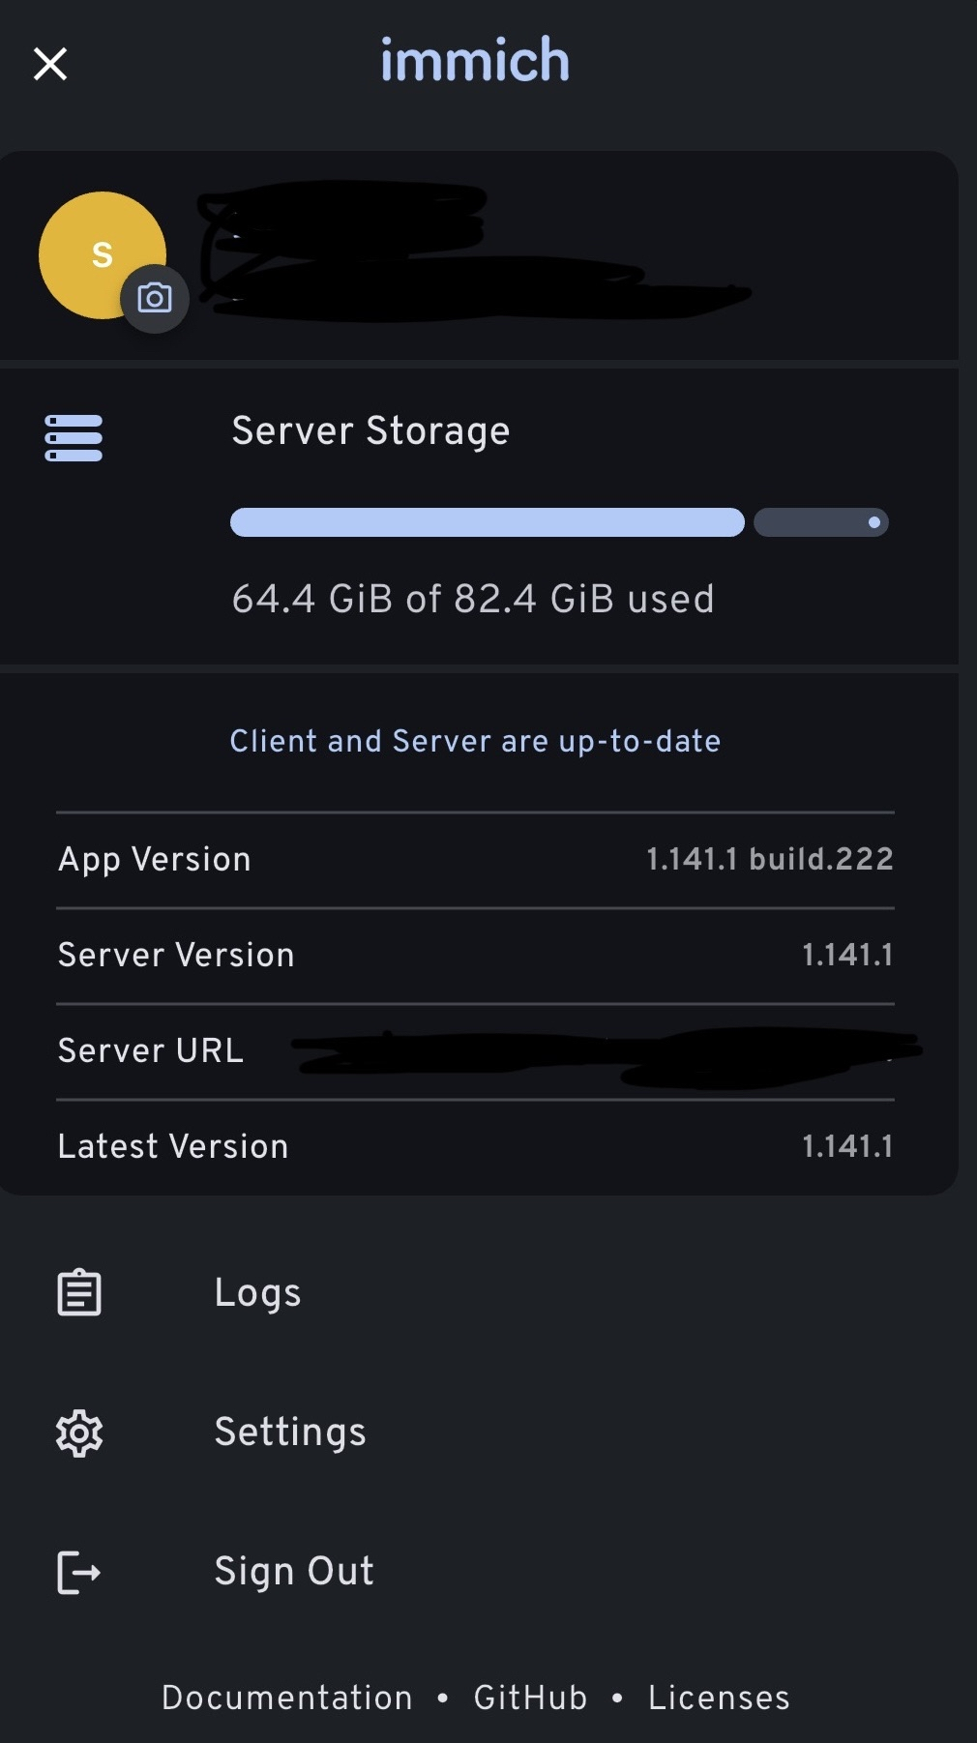Open the Documentation link

(287, 1699)
